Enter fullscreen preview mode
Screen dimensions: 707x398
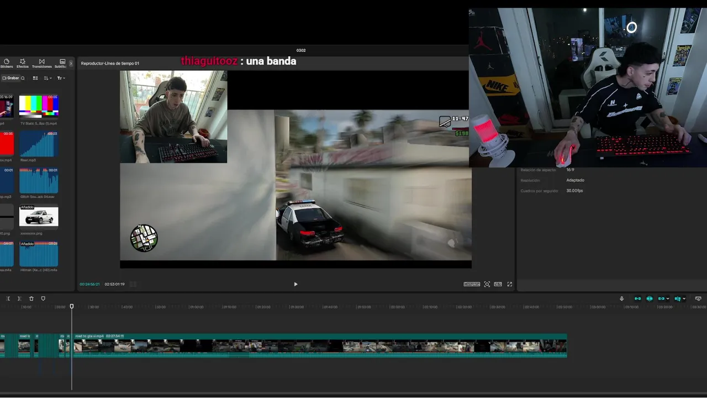point(509,284)
